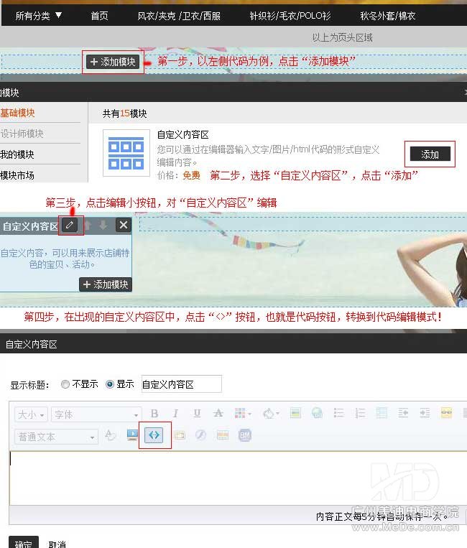Image resolution: width=467 pixels, height=548 pixels.
Task: Remove the 自定义内容区 module with X icon
Action: pos(124,225)
